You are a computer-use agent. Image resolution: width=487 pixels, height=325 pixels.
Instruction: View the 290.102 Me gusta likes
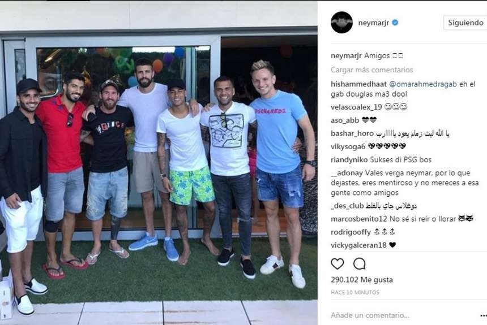click(362, 280)
